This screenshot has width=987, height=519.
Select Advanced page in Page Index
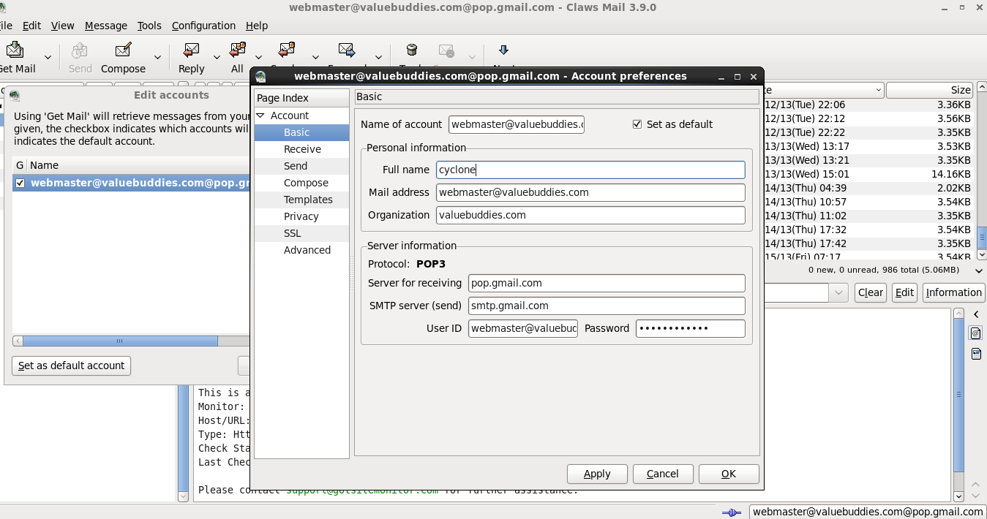click(301, 250)
